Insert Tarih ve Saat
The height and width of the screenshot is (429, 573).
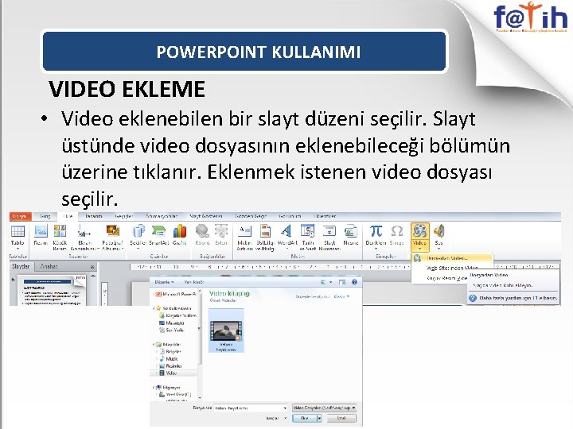[308, 237]
